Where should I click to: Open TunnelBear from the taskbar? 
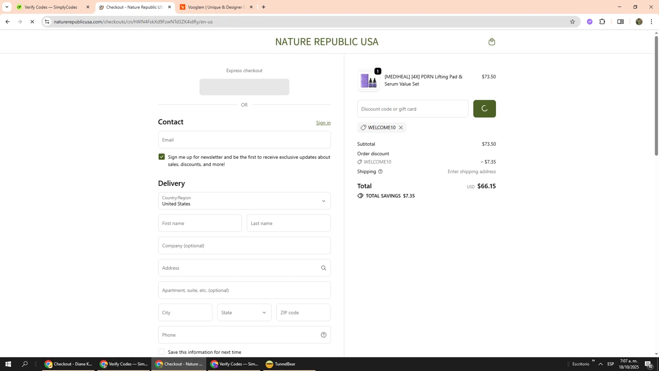(289, 364)
